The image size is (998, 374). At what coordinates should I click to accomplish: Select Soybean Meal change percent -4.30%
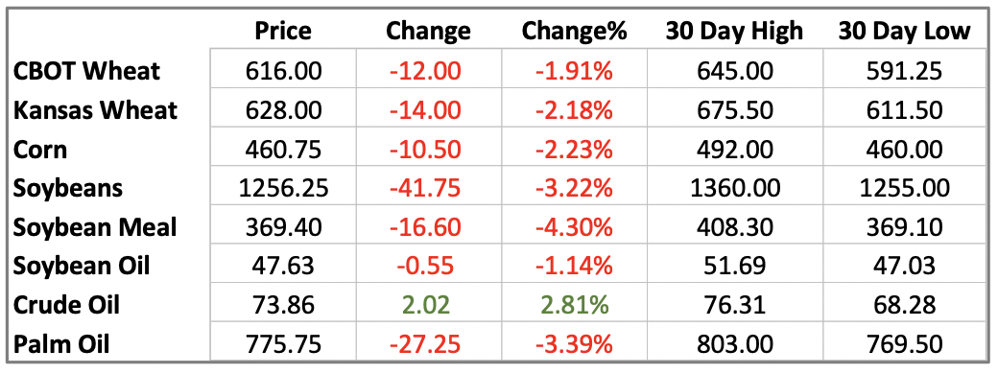(x=575, y=227)
